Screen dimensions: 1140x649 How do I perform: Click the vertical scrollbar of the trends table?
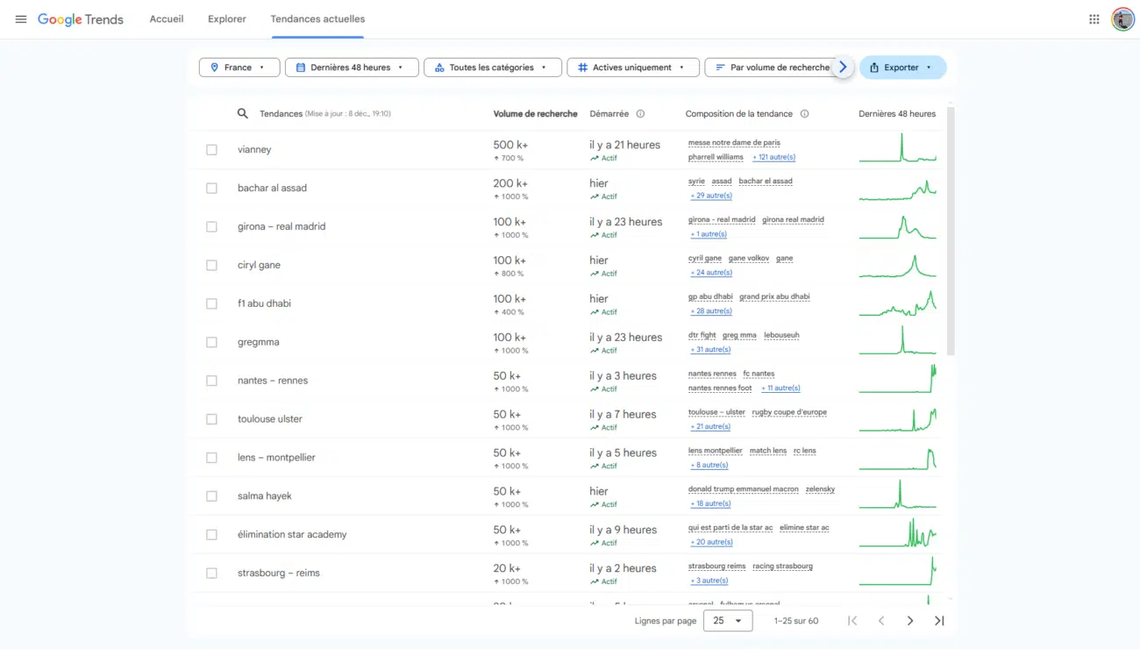(x=951, y=232)
